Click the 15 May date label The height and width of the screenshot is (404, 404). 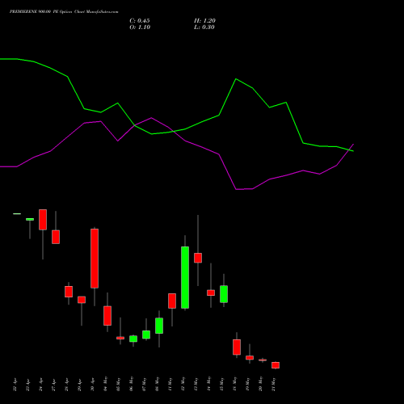[222, 385]
